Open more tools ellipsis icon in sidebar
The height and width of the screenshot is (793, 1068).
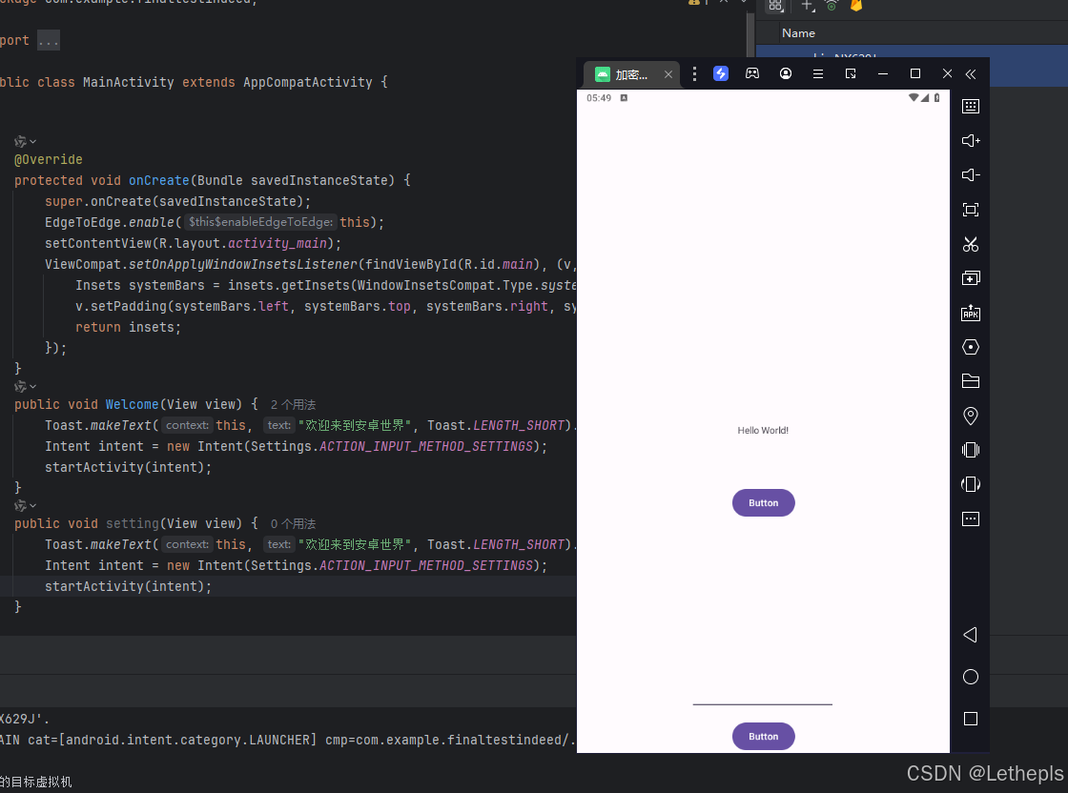(971, 518)
